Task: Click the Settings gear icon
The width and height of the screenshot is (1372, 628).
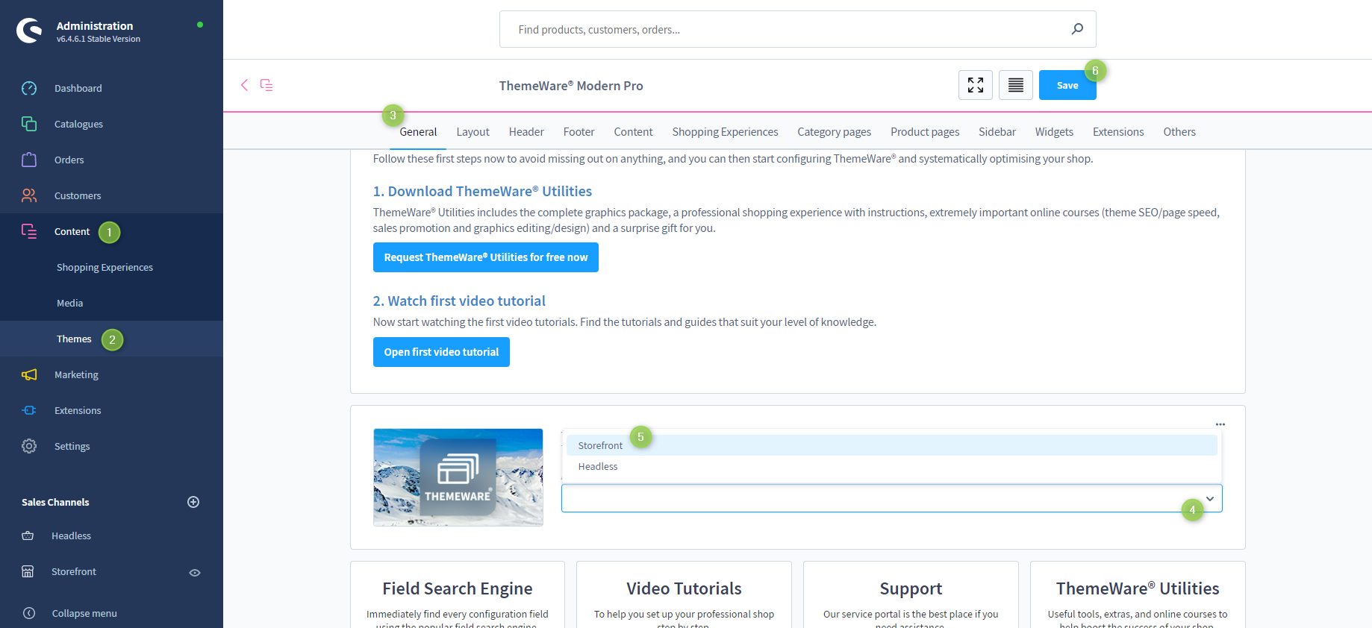Action: (29, 446)
